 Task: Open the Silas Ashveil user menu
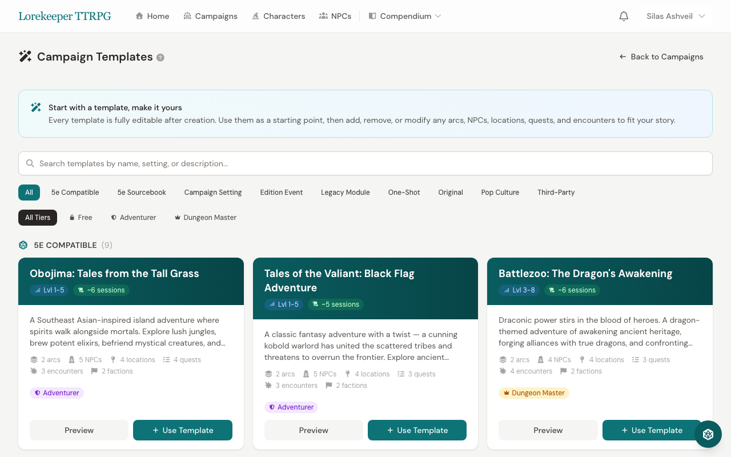676,16
